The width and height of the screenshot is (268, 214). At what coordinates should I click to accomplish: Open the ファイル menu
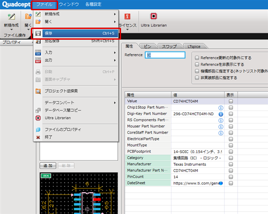(44, 4)
